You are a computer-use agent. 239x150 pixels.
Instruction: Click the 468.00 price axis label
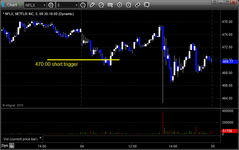tap(227, 73)
